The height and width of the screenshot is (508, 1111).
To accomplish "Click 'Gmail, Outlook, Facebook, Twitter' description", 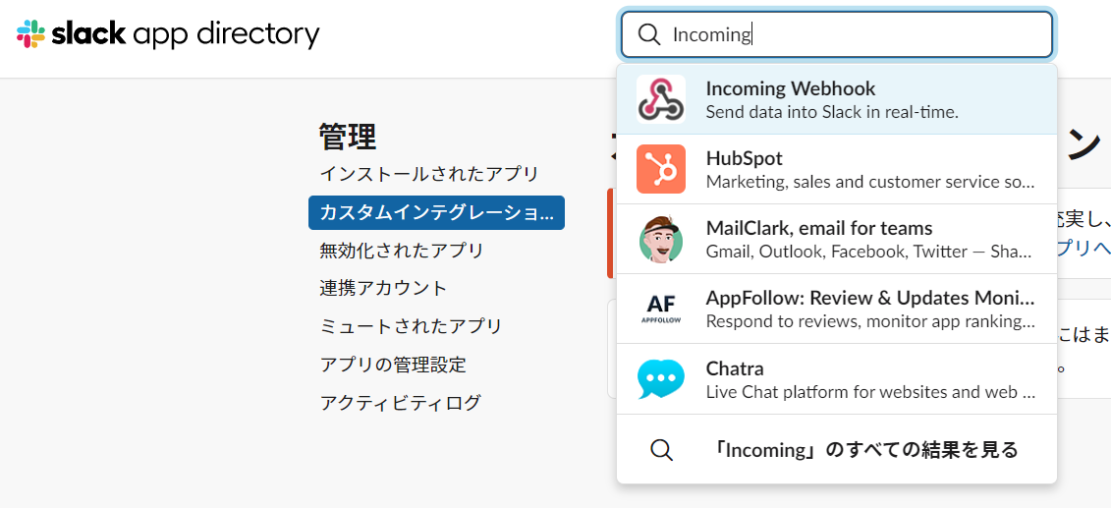I will point(870,252).
